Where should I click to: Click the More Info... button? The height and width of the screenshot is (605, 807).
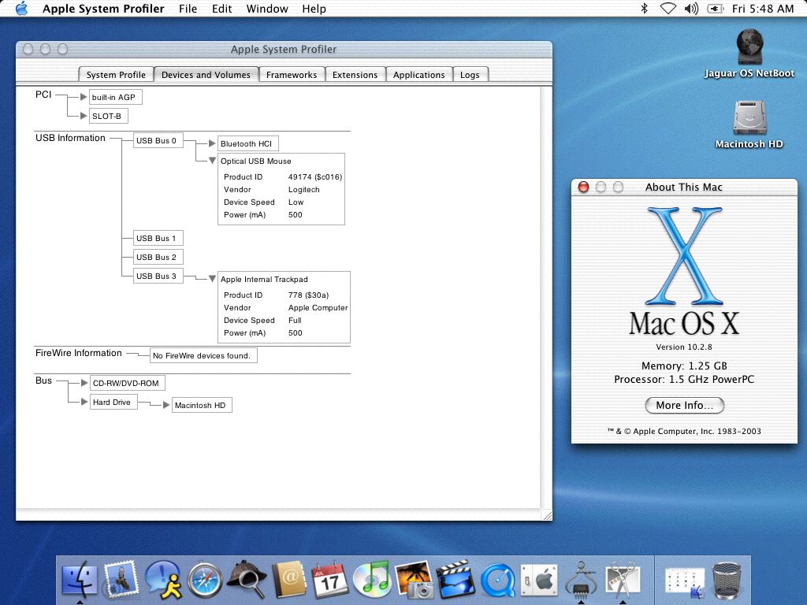(x=685, y=405)
